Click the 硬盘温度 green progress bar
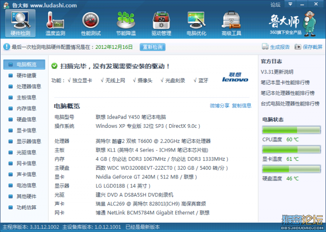The width and height of the screenshot is (326, 232). coord(291,169)
